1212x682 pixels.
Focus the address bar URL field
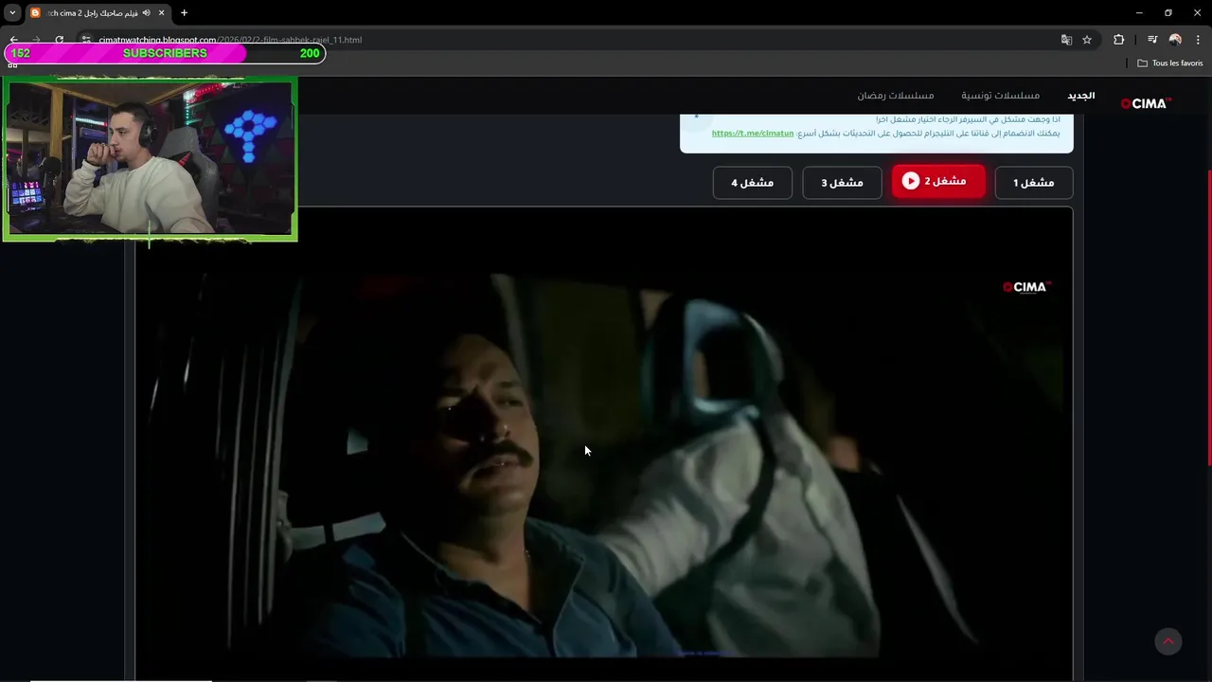[x=568, y=40]
